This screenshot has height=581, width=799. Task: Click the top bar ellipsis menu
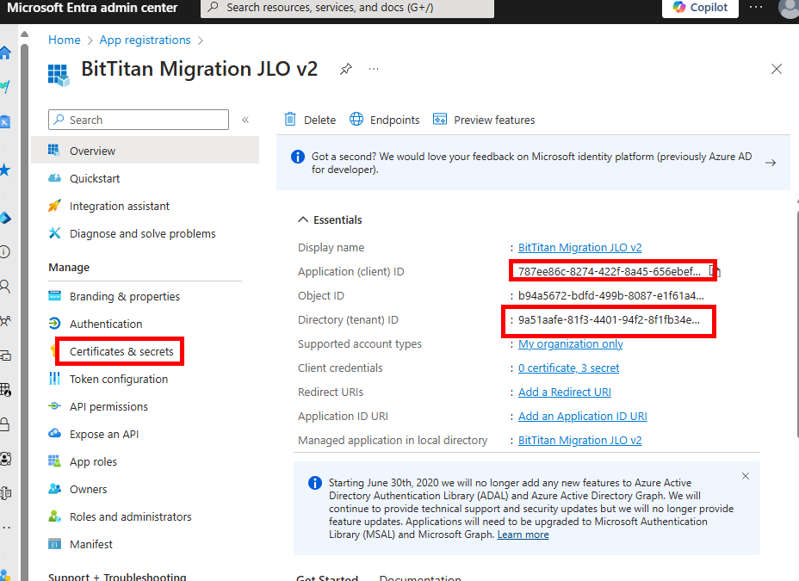[756, 7]
